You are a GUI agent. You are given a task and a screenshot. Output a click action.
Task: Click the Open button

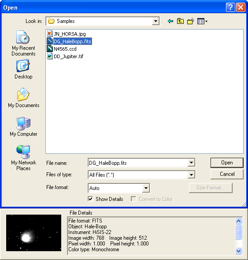point(227,163)
